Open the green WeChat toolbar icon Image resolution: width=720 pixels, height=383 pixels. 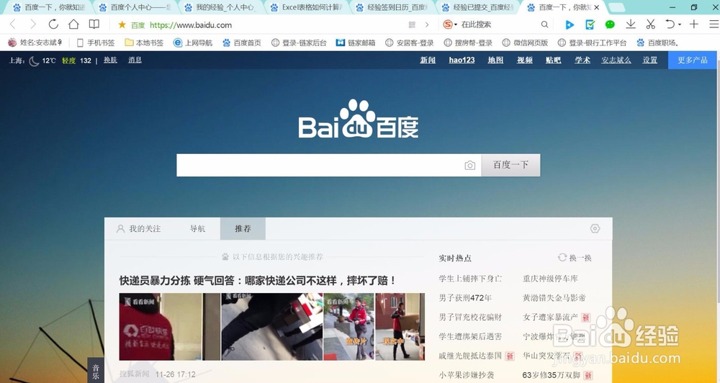(x=610, y=24)
